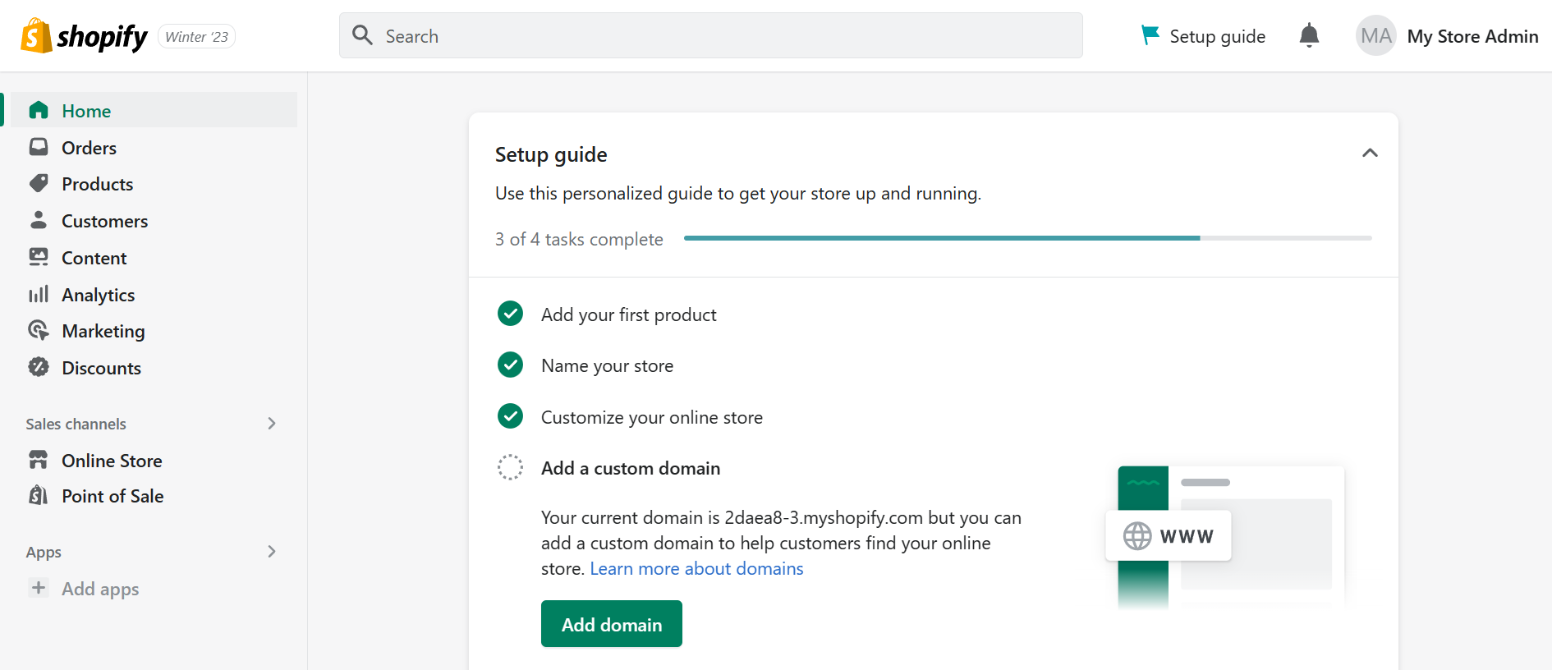Click the Discounts percent badge icon
This screenshot has width=1552, height=670.
39,367
